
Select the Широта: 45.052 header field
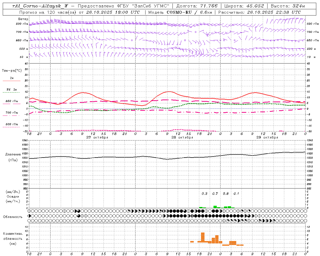tap(244, 6)
